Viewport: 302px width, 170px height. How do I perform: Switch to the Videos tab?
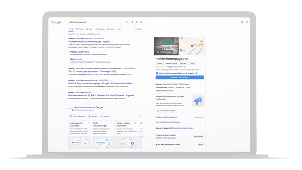(80, 29)
